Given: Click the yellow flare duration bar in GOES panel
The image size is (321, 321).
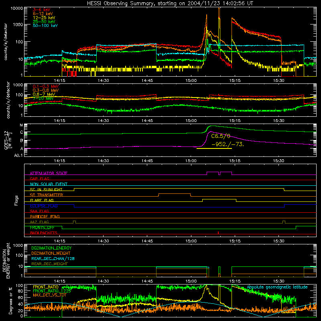Looking at the screenshot, I should (x=214, y=148).
